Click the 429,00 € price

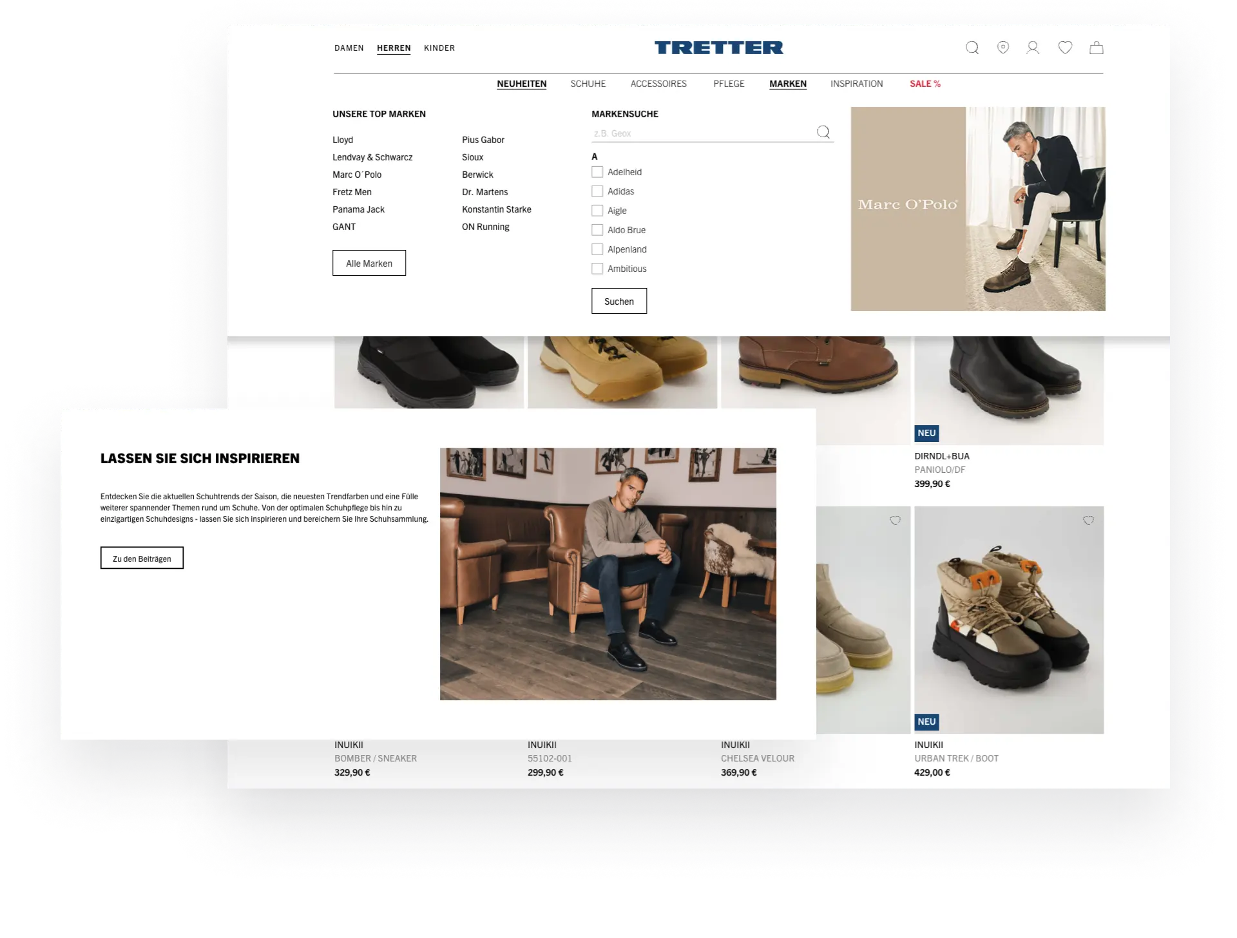(x=932, y=772)
